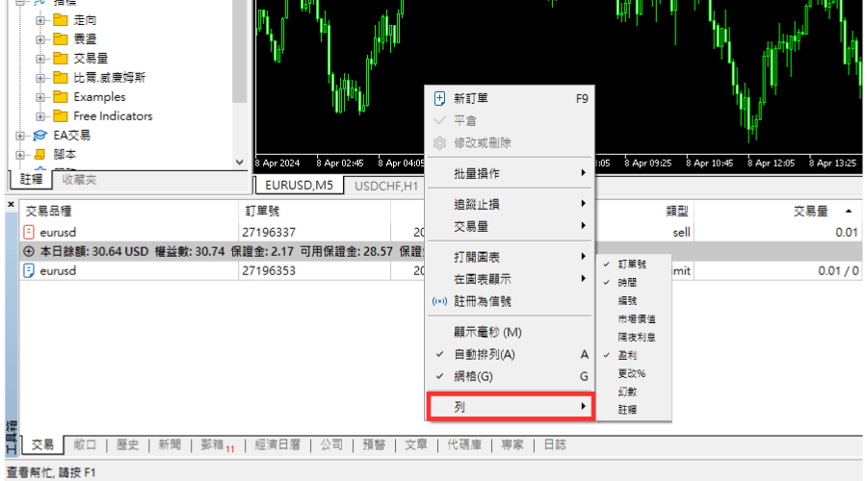The height and width of the screenshot is (481, 867).
Task: Expand the 走向 indicator folder node
Action: tap(39, 20)
